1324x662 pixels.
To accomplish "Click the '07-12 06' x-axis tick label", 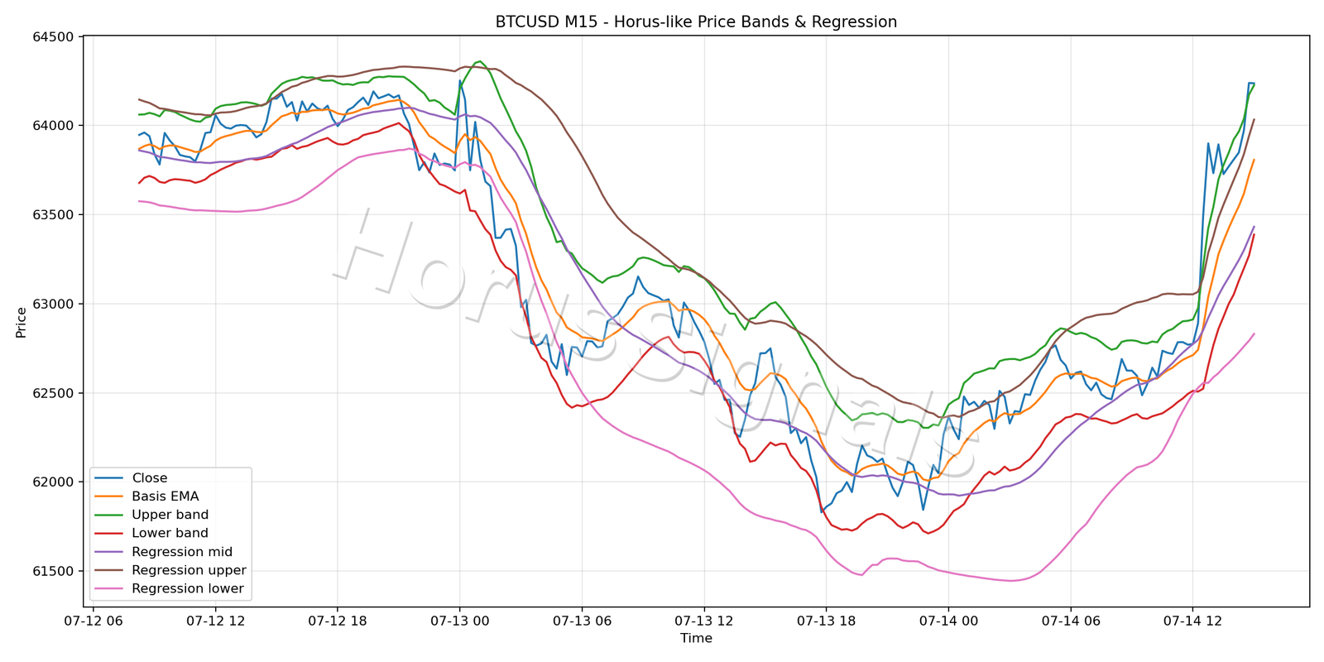I will [94, 621].
